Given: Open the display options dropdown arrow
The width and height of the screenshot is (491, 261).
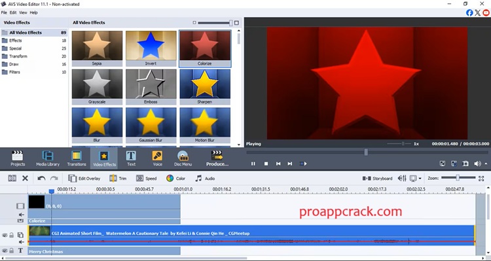Looking at the screenshot, I should 420,179.
